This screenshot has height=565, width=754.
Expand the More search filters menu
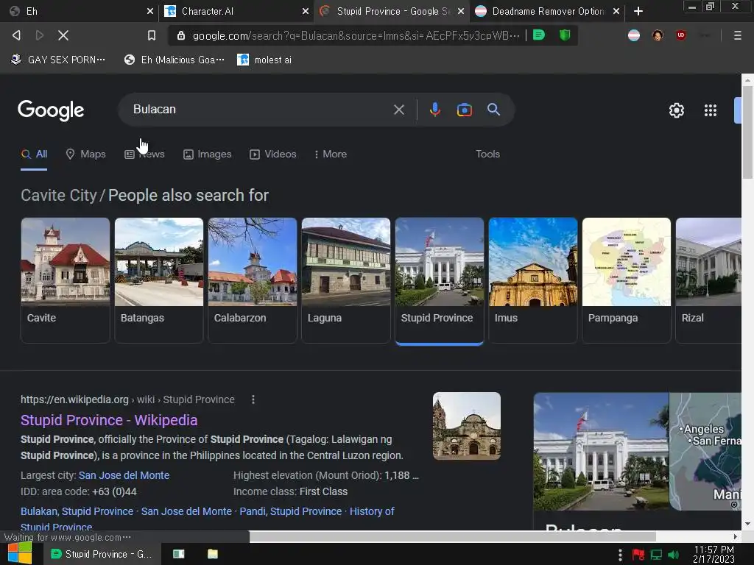point(330,154)
